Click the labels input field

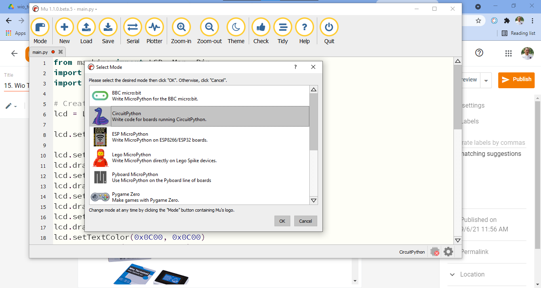coord(493,143)
